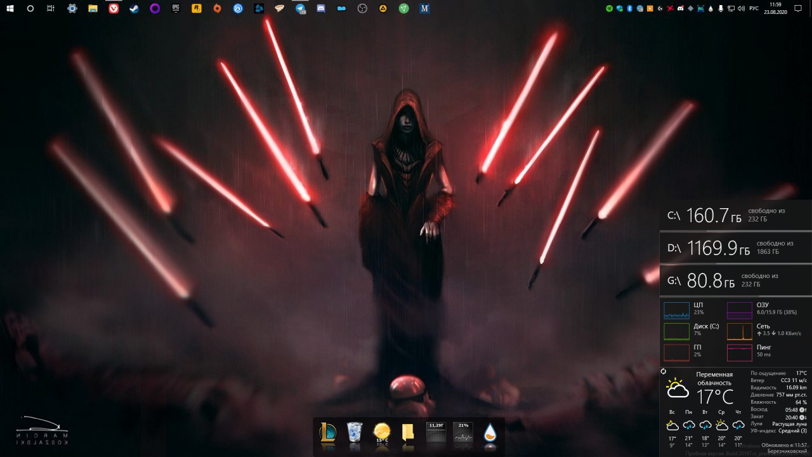This screenshot has width=812, height=457.
Task: Open the D:\ drive widget
Action: [736, 248]
